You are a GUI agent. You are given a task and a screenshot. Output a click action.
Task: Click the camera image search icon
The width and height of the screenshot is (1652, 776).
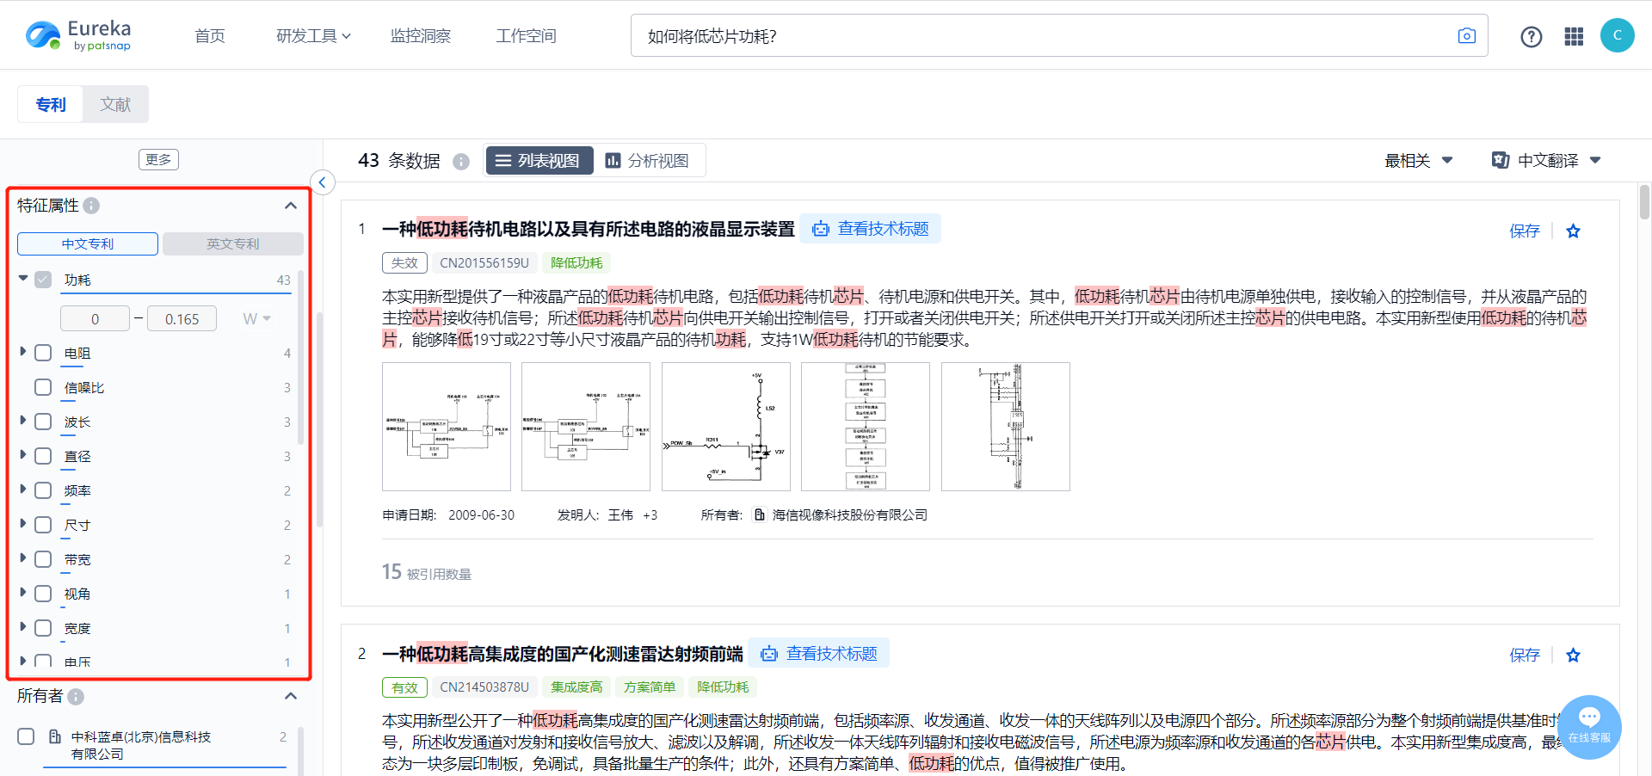[1466, 35]
